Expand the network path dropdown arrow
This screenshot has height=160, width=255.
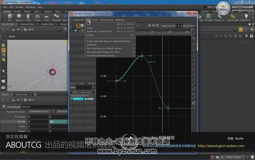(235, 29)
